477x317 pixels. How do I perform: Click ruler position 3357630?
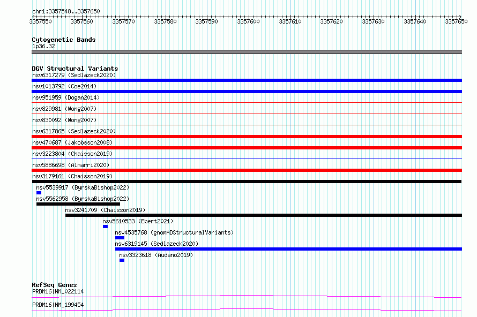point(373,21)
